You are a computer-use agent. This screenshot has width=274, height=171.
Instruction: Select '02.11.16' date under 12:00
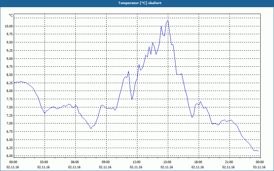point(136,167)
